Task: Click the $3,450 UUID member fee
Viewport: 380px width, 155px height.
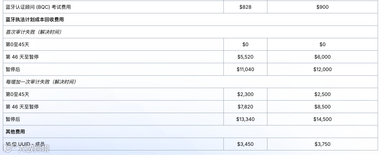Action: [x=245, y=144]
